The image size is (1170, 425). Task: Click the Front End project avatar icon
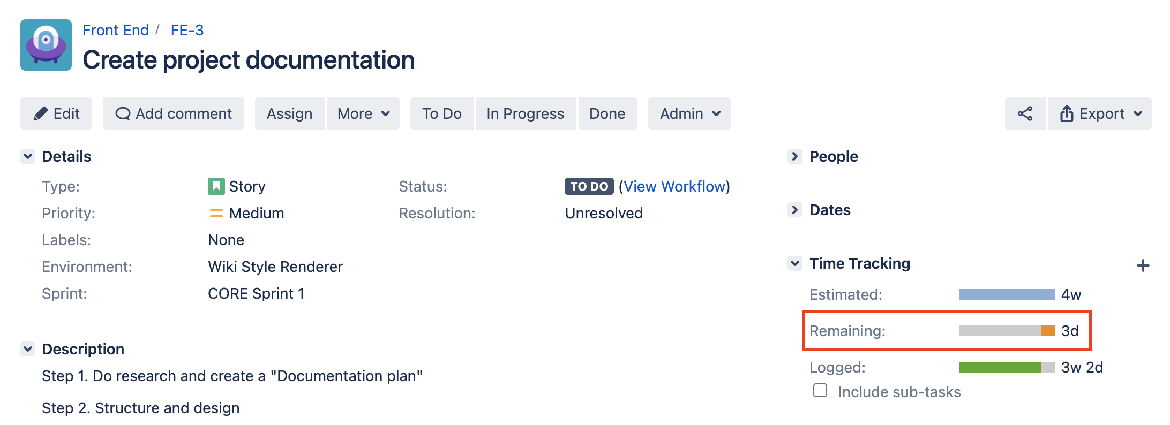pos(46,45)
